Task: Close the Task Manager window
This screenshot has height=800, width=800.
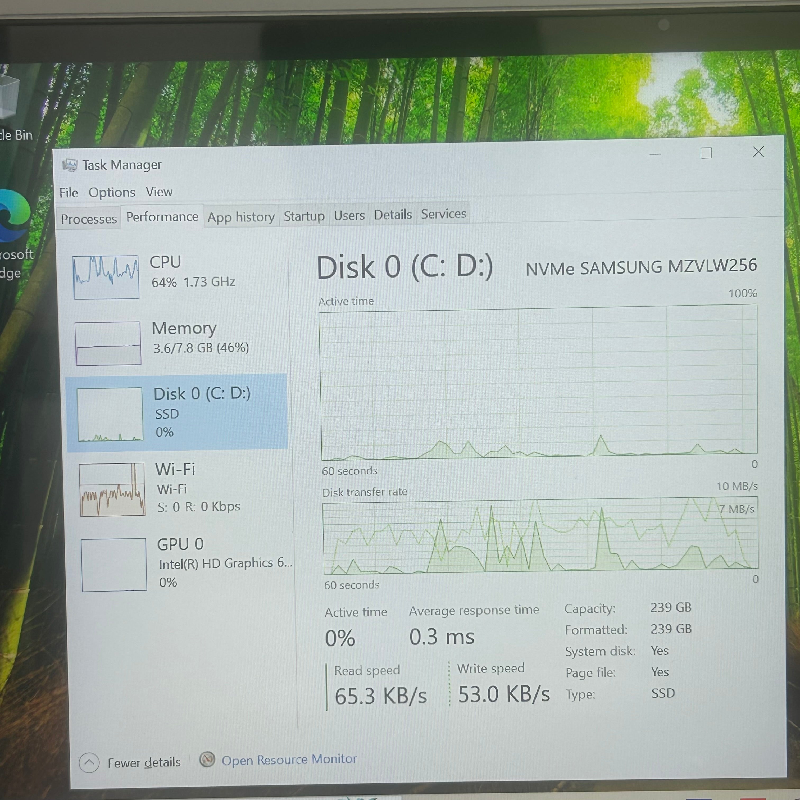Action: pyautogui.click(x=758, y=152)
